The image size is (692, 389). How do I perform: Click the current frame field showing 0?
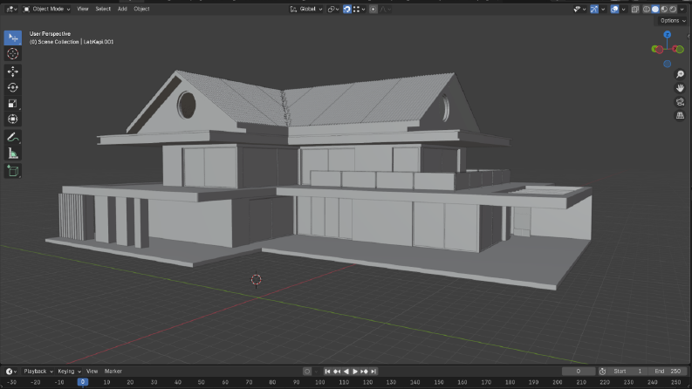coord(579,372)
